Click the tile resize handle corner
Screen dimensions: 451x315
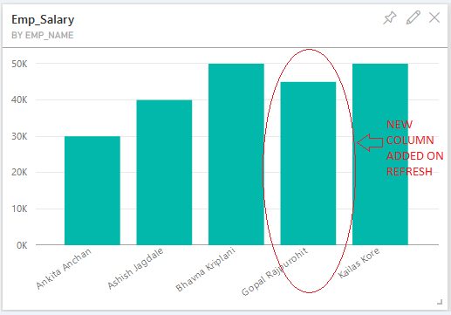coord(440,302)
